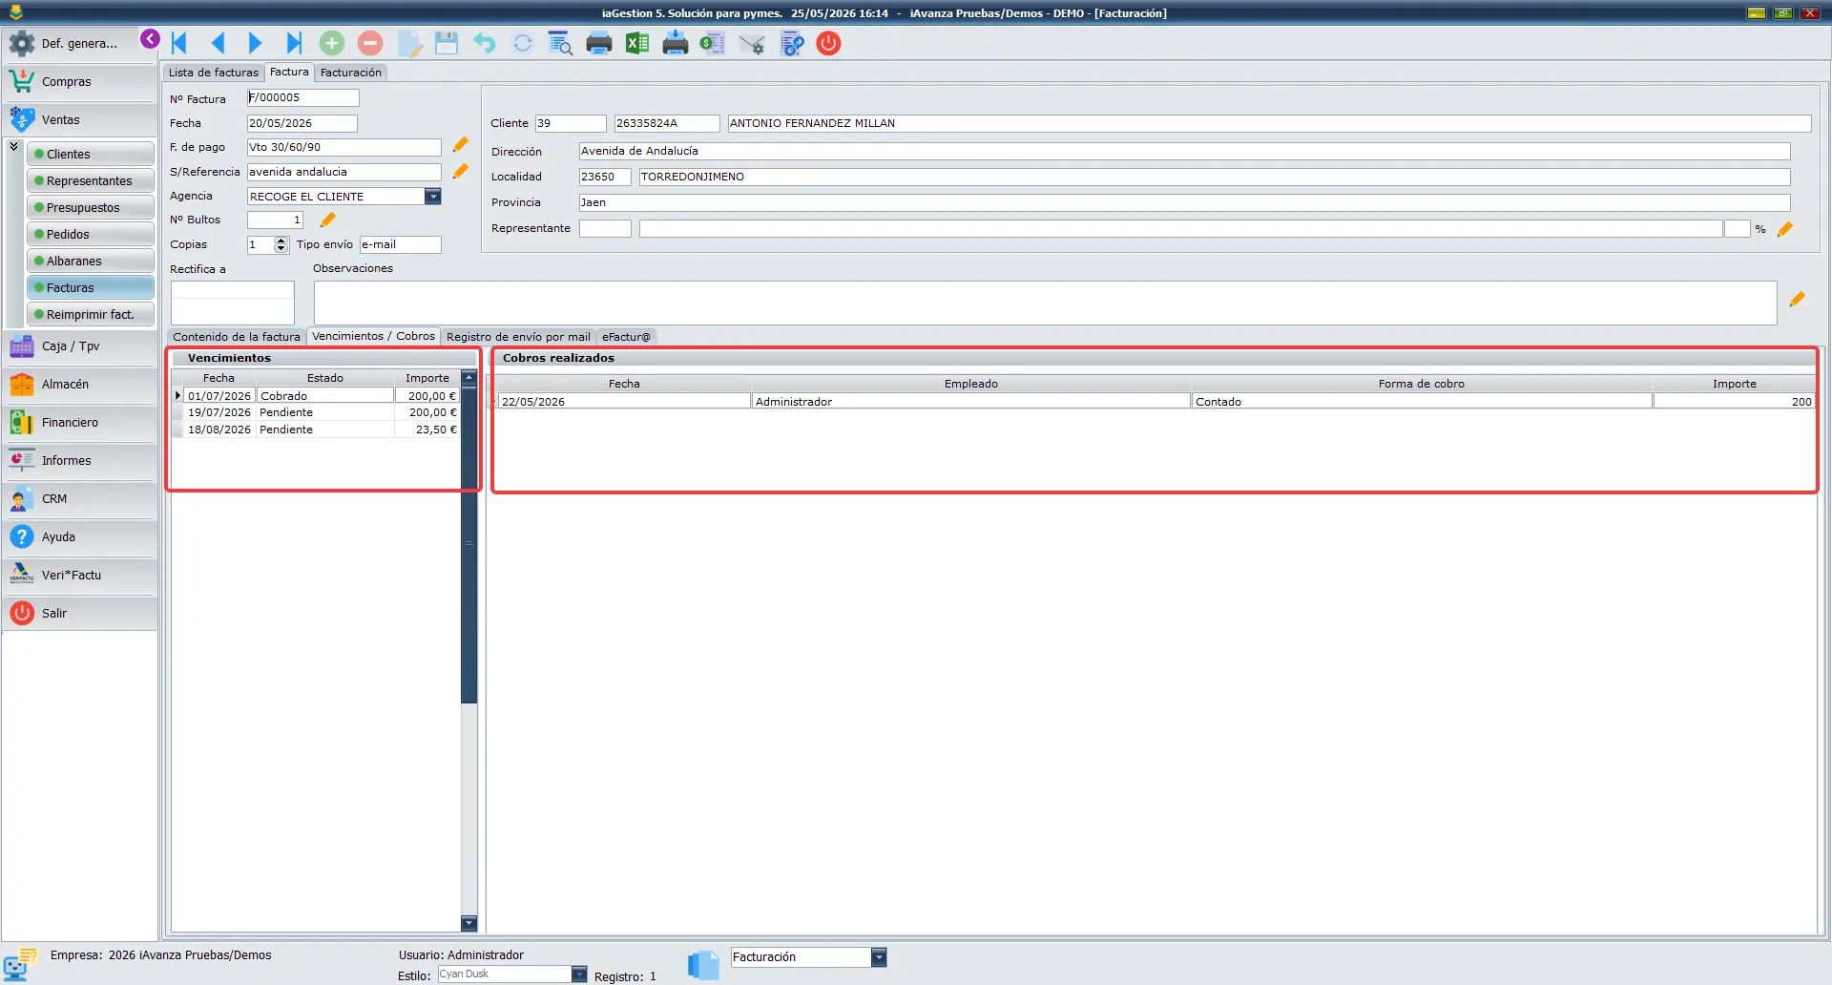The width and height of the screenshot is (1832, 985).
Task: Open the Estilo Cyan Dusk dropdown
Action: (579, 975)
